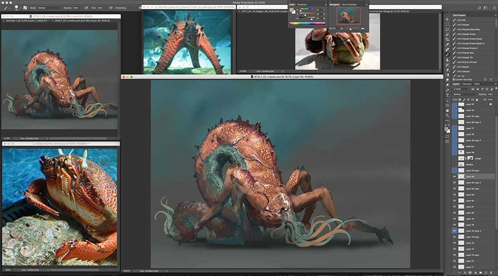Click the color spectrum ramp in Color panel

(307, 23)
